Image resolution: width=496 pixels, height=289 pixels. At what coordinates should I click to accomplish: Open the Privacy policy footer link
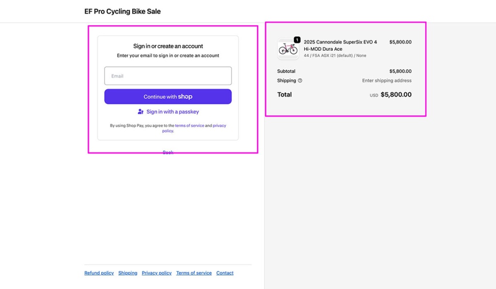(x=156, y=273)
